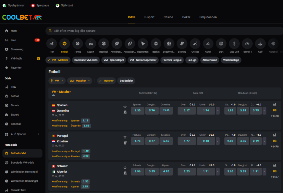Image resolution: width=283 pixels, height=193 pixels.
Task: Select the Basket sport icon
Action: tap(156, 43)
